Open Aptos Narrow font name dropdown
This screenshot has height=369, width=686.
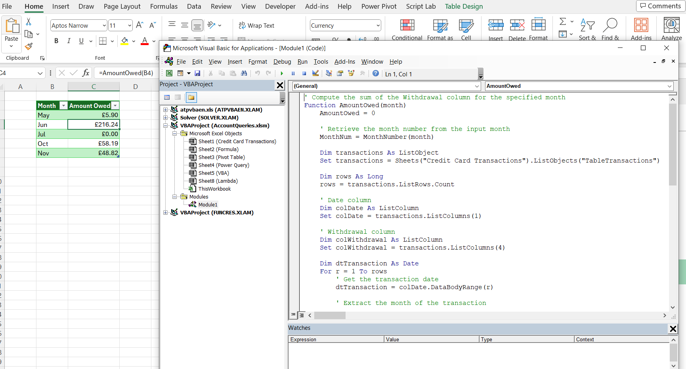104,26
